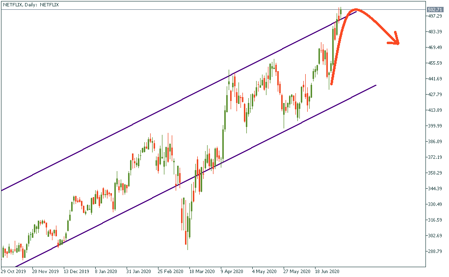The image size is (449, 277).
Task: Click the 25 Feb 2020 date label
Action: 171,271
